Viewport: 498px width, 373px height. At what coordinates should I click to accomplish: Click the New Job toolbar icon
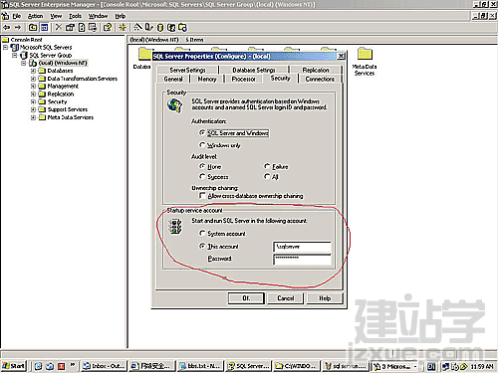182,27
